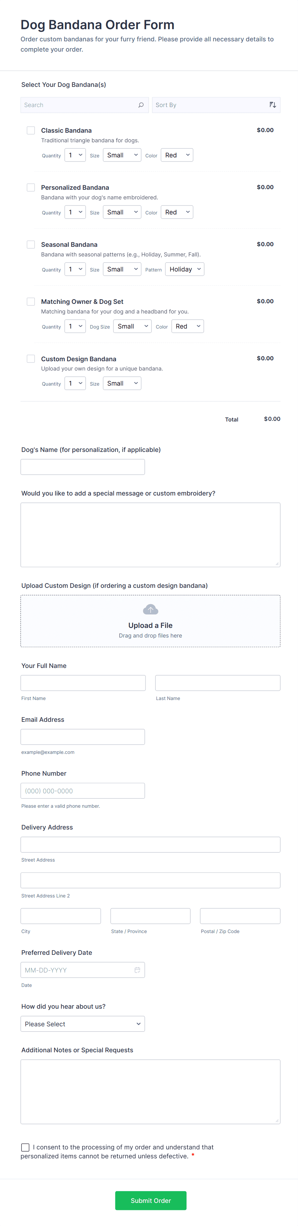Click the Dog's Name input field

[82, 467]
